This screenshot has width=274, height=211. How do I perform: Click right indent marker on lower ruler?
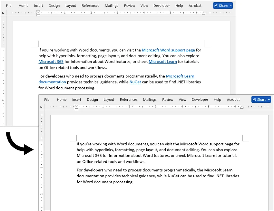tap(242, 107)
